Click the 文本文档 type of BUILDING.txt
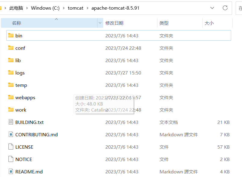Screen dimensions: 242x177 click(169, 122)
